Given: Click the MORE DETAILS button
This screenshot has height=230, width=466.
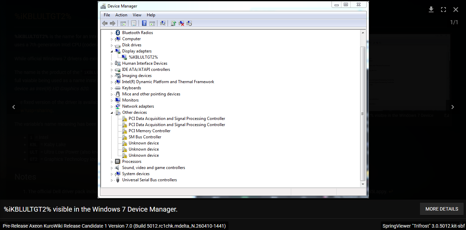Looking at the screenshot, I should 442,209.
